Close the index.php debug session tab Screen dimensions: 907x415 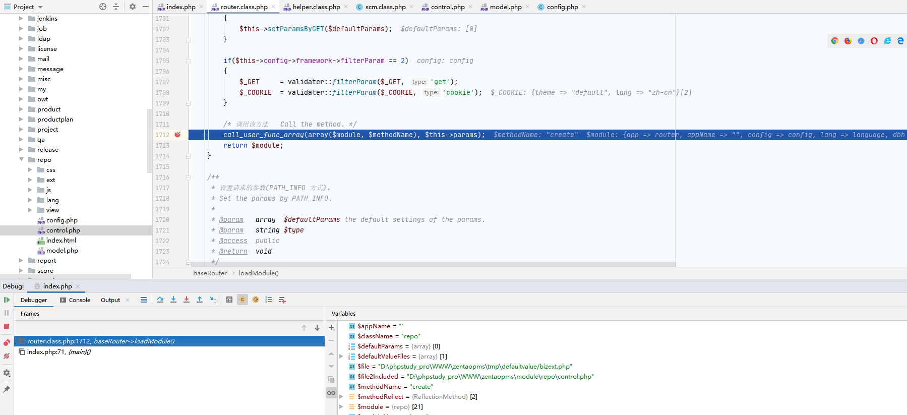coord(78,286)
